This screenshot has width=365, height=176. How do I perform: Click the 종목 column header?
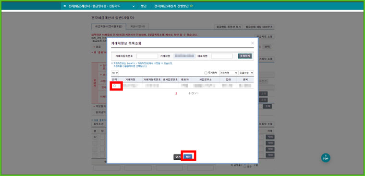245,79
